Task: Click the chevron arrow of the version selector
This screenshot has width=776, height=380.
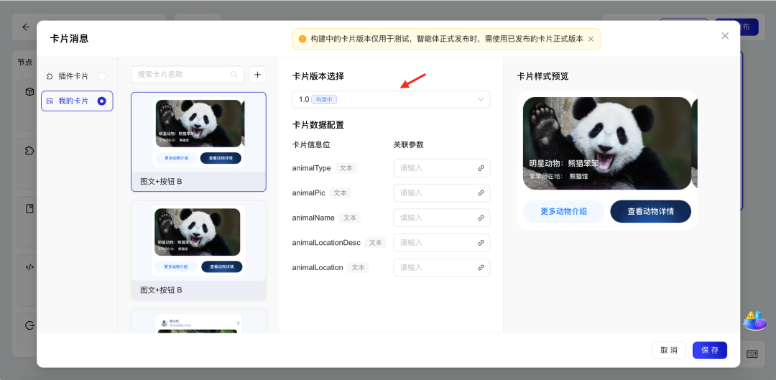Action: pos(481,99)
